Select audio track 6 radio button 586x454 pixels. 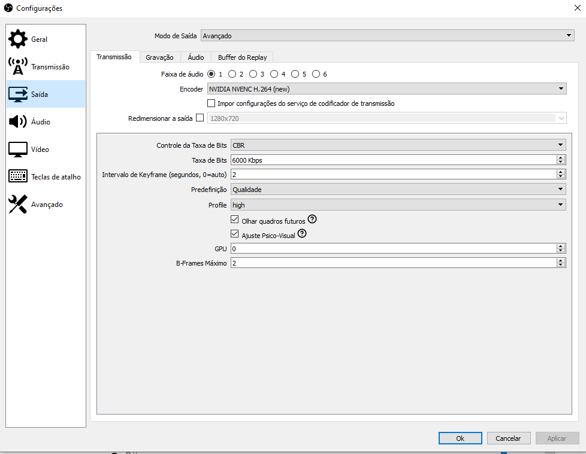point(316,74)
